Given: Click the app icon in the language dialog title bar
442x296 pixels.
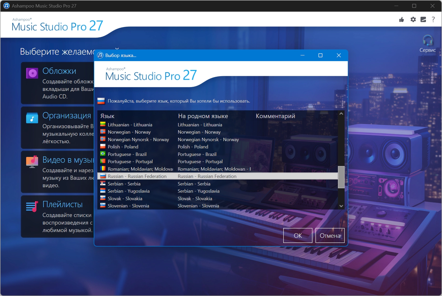Looking at the screenshot, I should (x=100, y=55).
